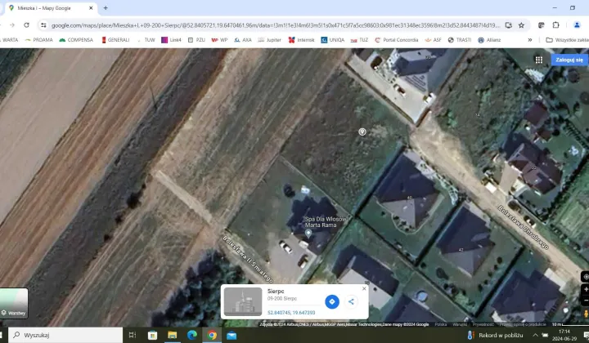Open the TUW bookmark
The width and height of the screenshot is (589, 343).
coord(146,40)
